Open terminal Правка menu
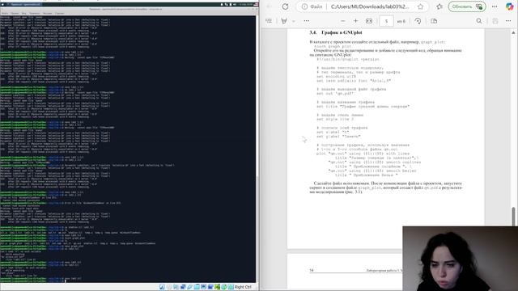The width and height of the screenshot is (518, 291). 15,13
